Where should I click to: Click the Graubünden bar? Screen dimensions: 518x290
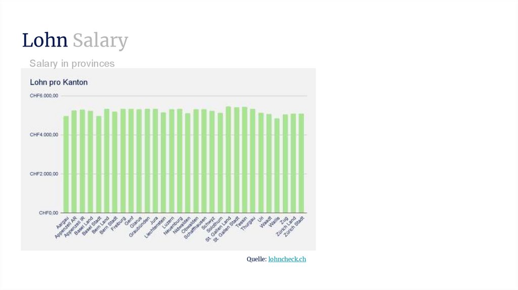[x=147, y=161]
